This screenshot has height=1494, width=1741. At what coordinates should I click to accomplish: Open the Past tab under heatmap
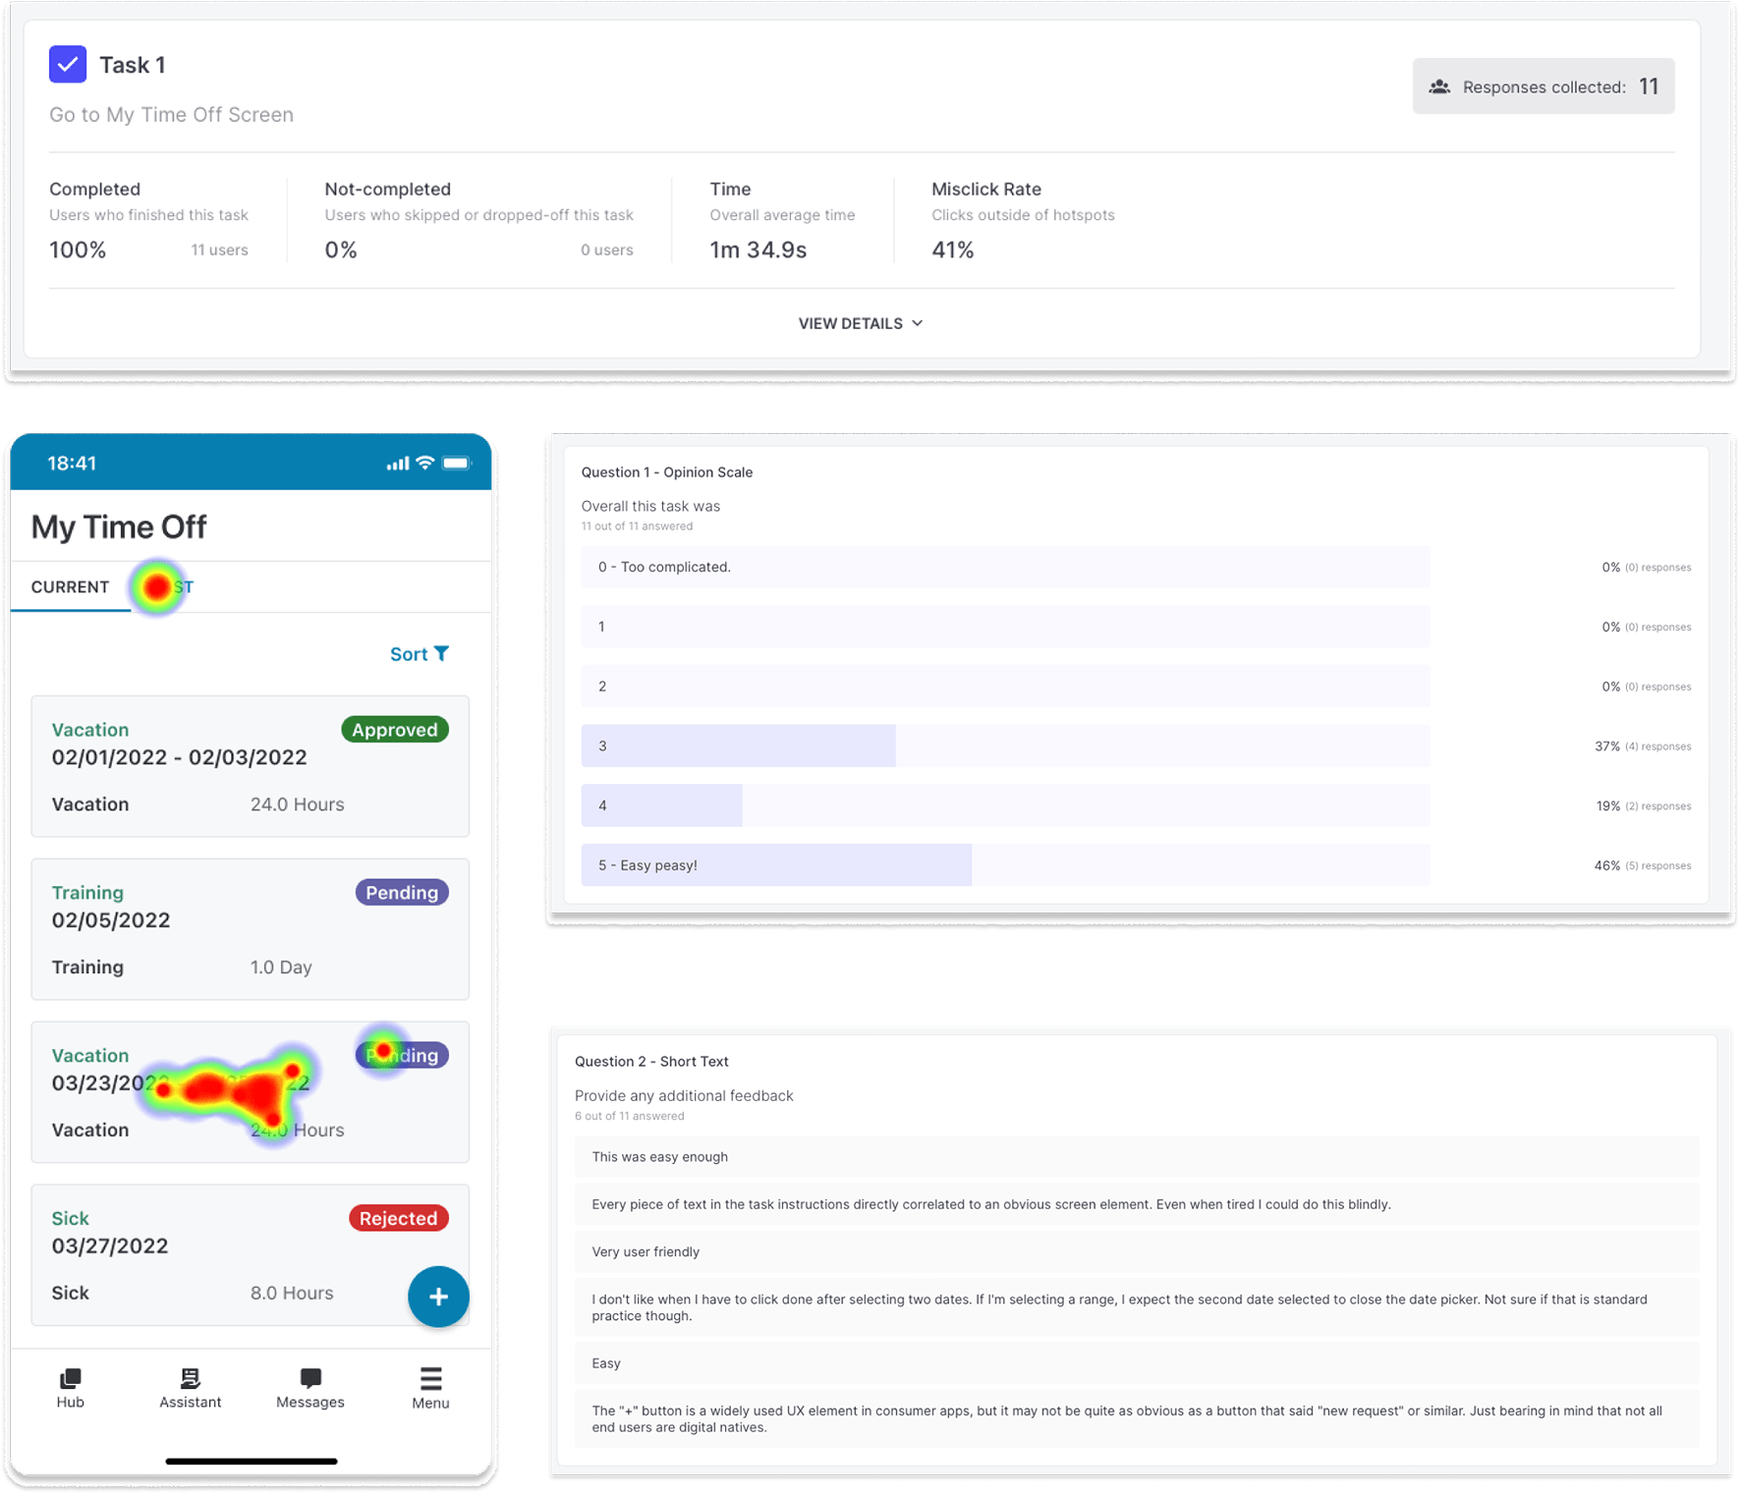click(x=169, y=587)
